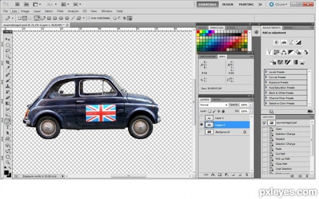
Task: Select the Cut Path history state
Action: tap(280, 154)
